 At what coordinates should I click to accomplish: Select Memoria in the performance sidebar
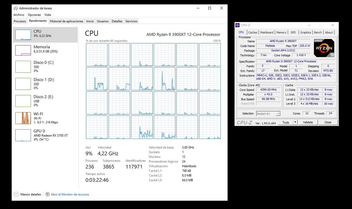point(45,50)
